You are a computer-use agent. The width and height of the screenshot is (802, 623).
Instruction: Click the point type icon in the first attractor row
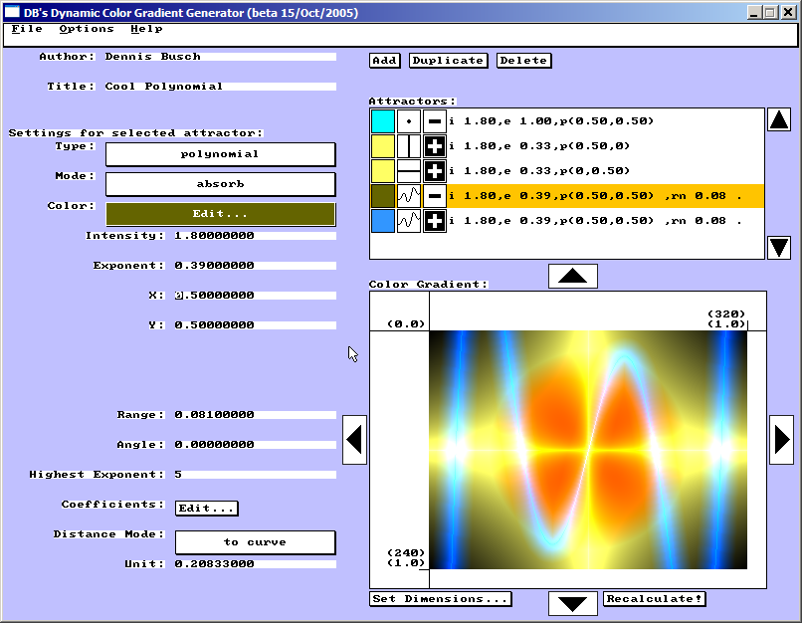pyautogui.click(x=409, y=121)
